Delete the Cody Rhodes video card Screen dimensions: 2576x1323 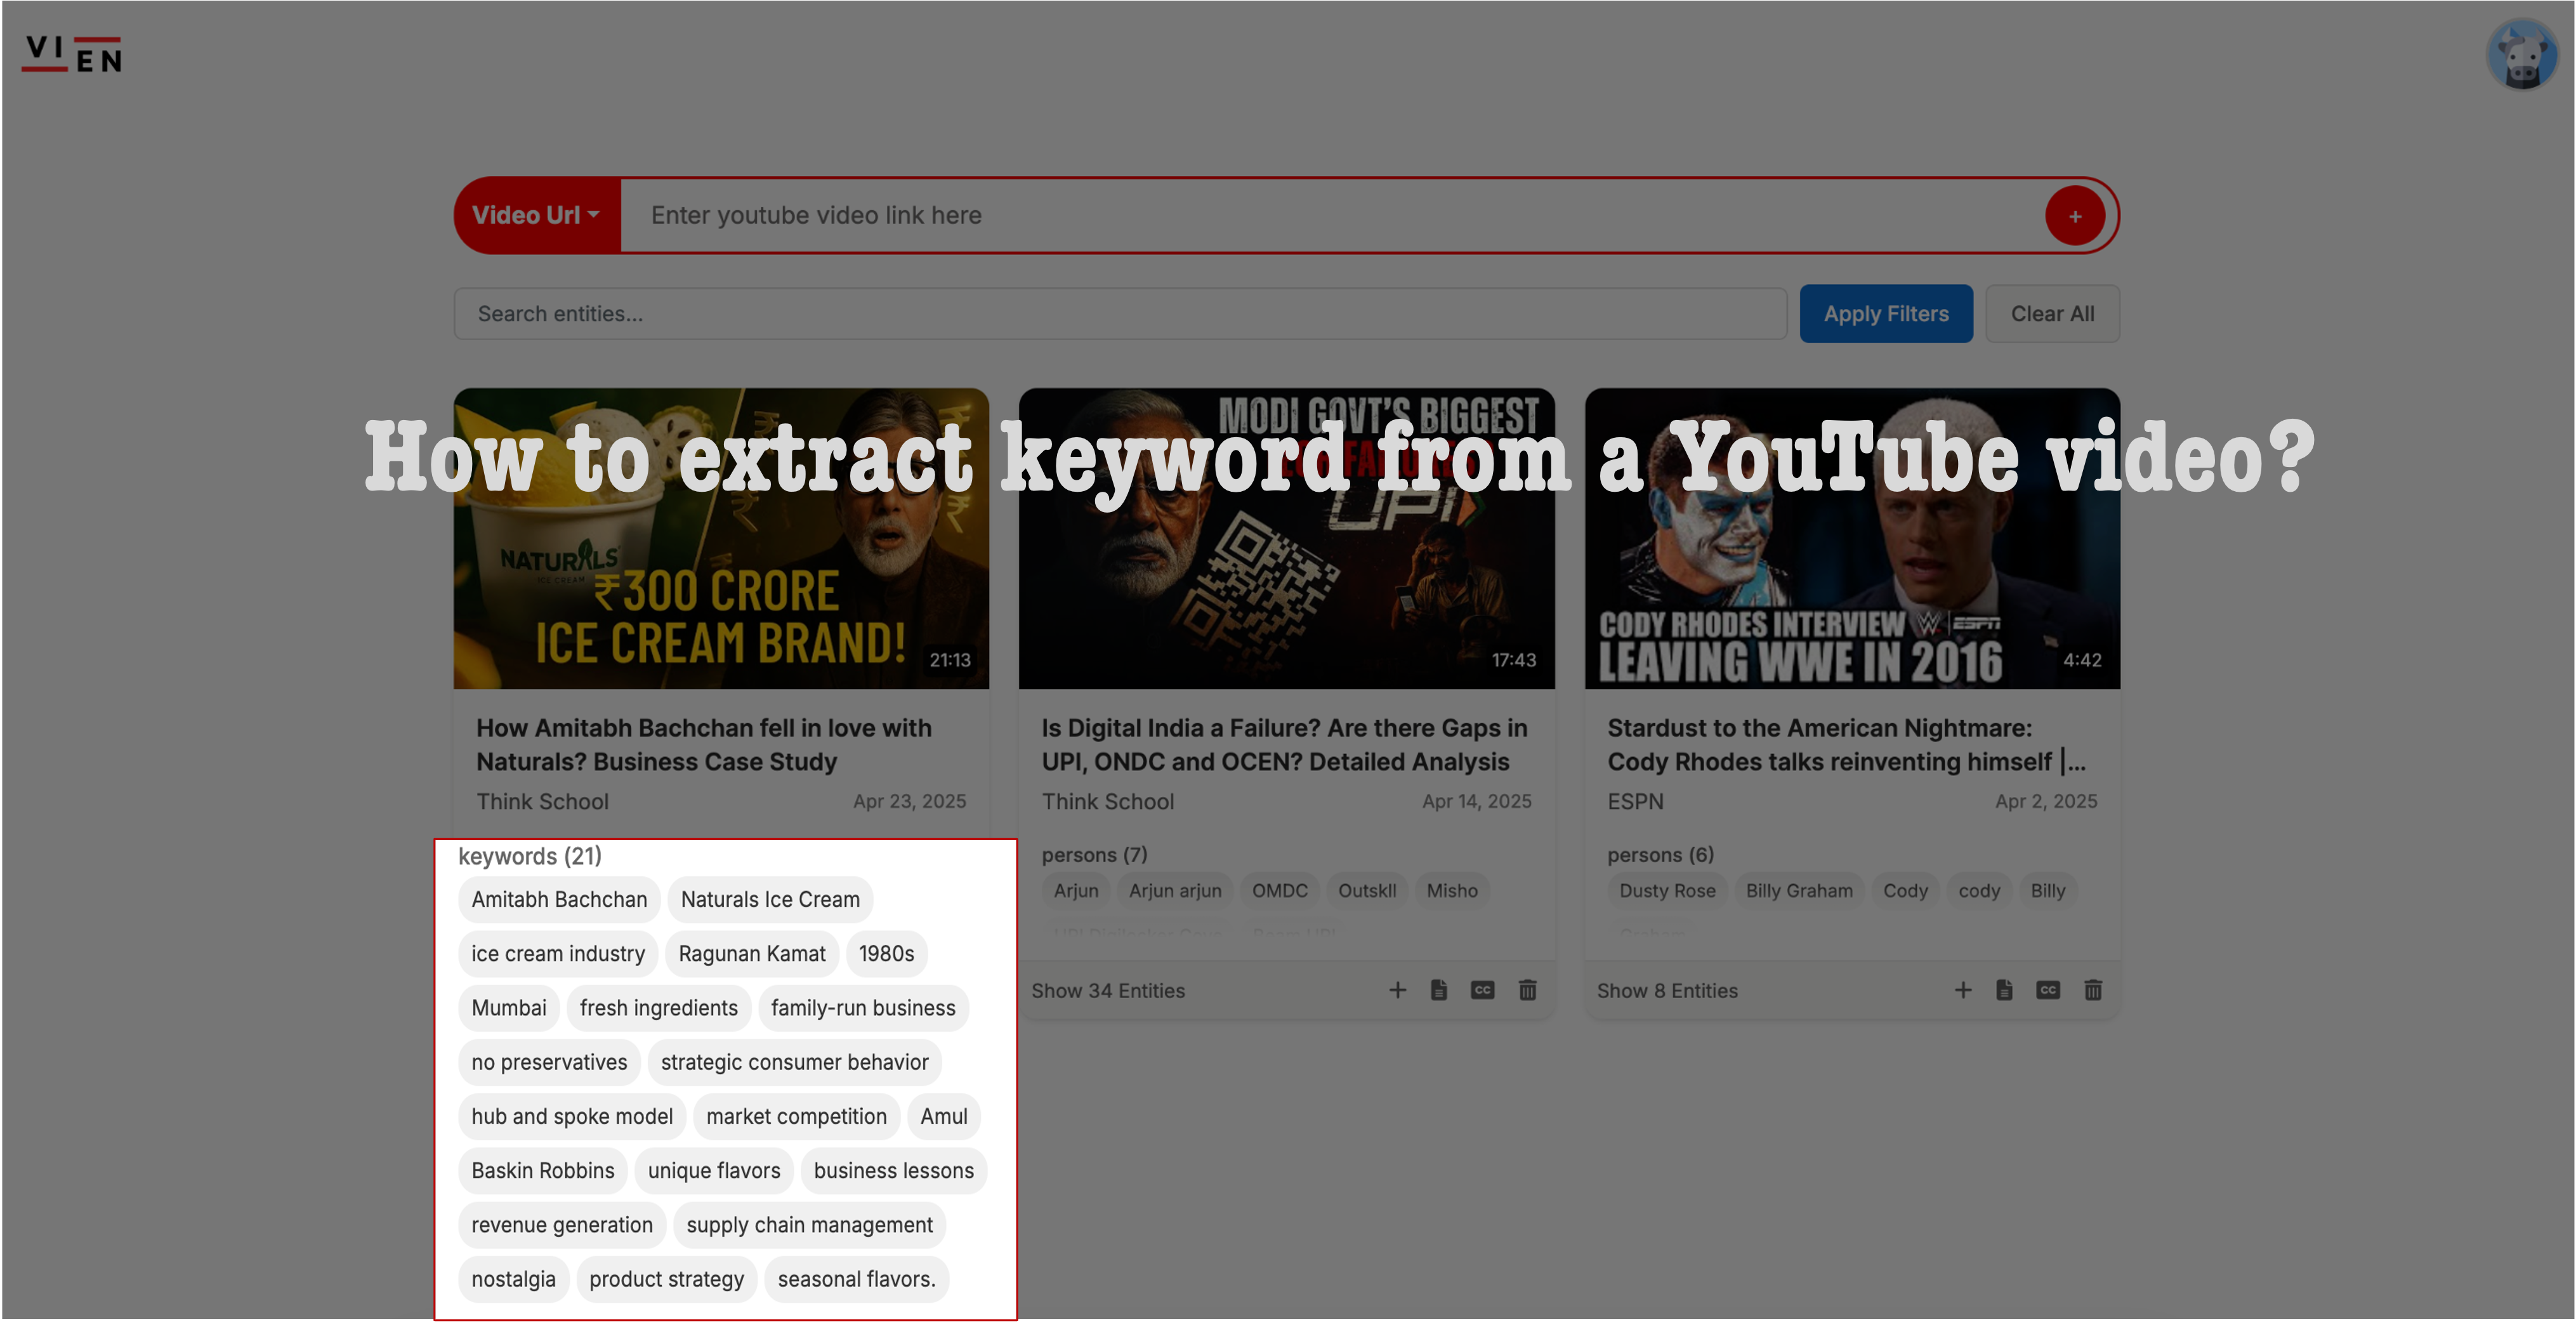click(2093, 990)
